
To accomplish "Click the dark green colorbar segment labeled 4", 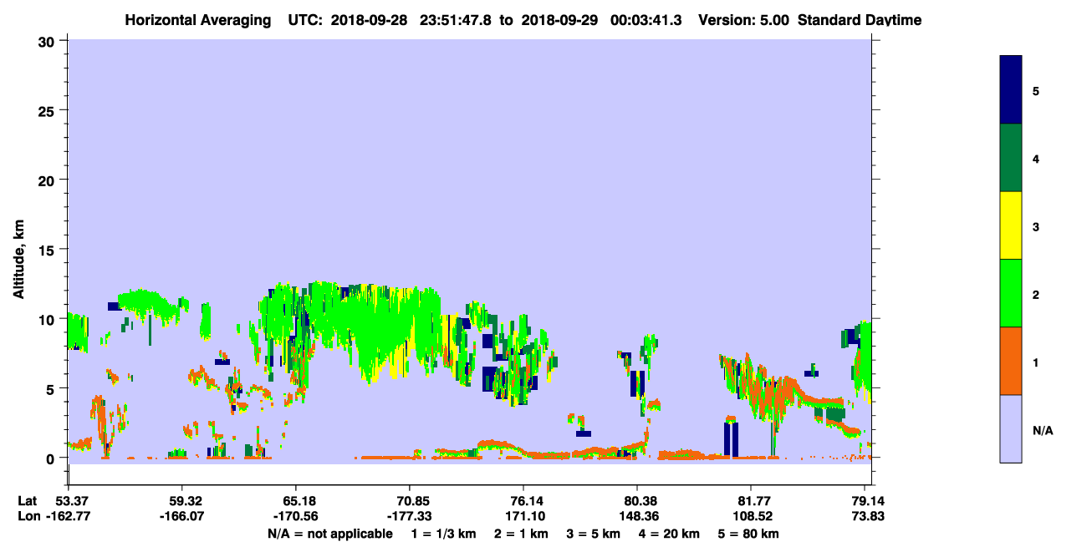I will tap(1011, 158).
